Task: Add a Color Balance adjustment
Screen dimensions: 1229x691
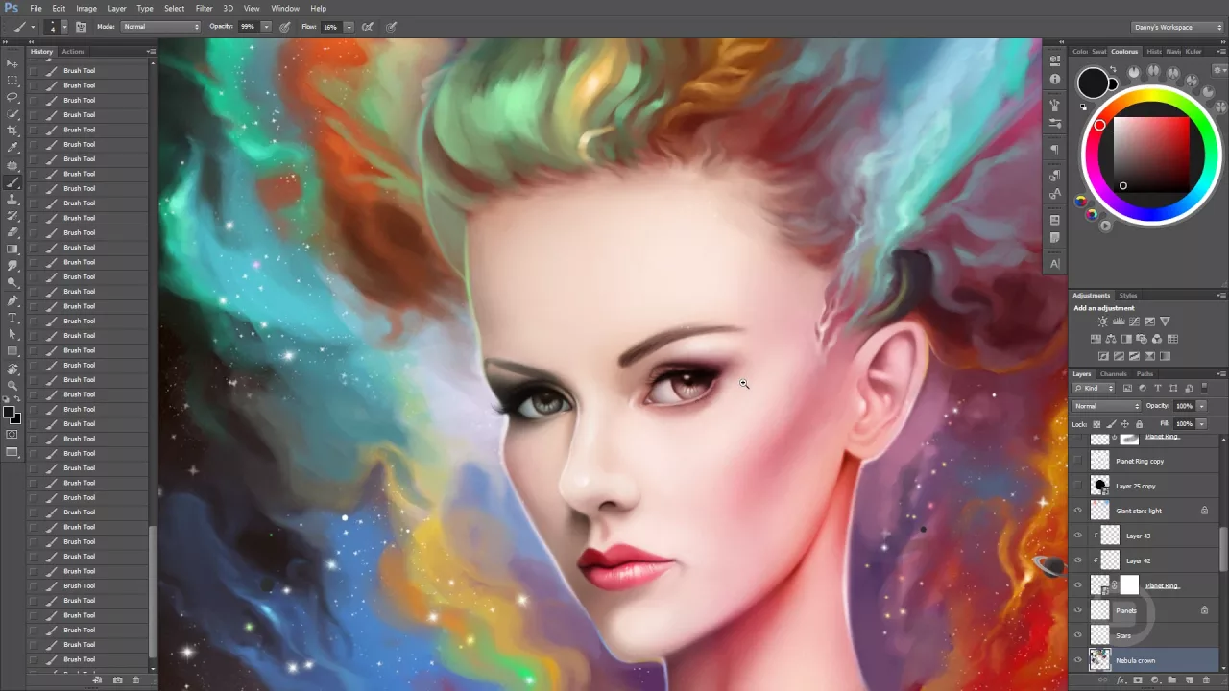Action: click(1111, 339)
